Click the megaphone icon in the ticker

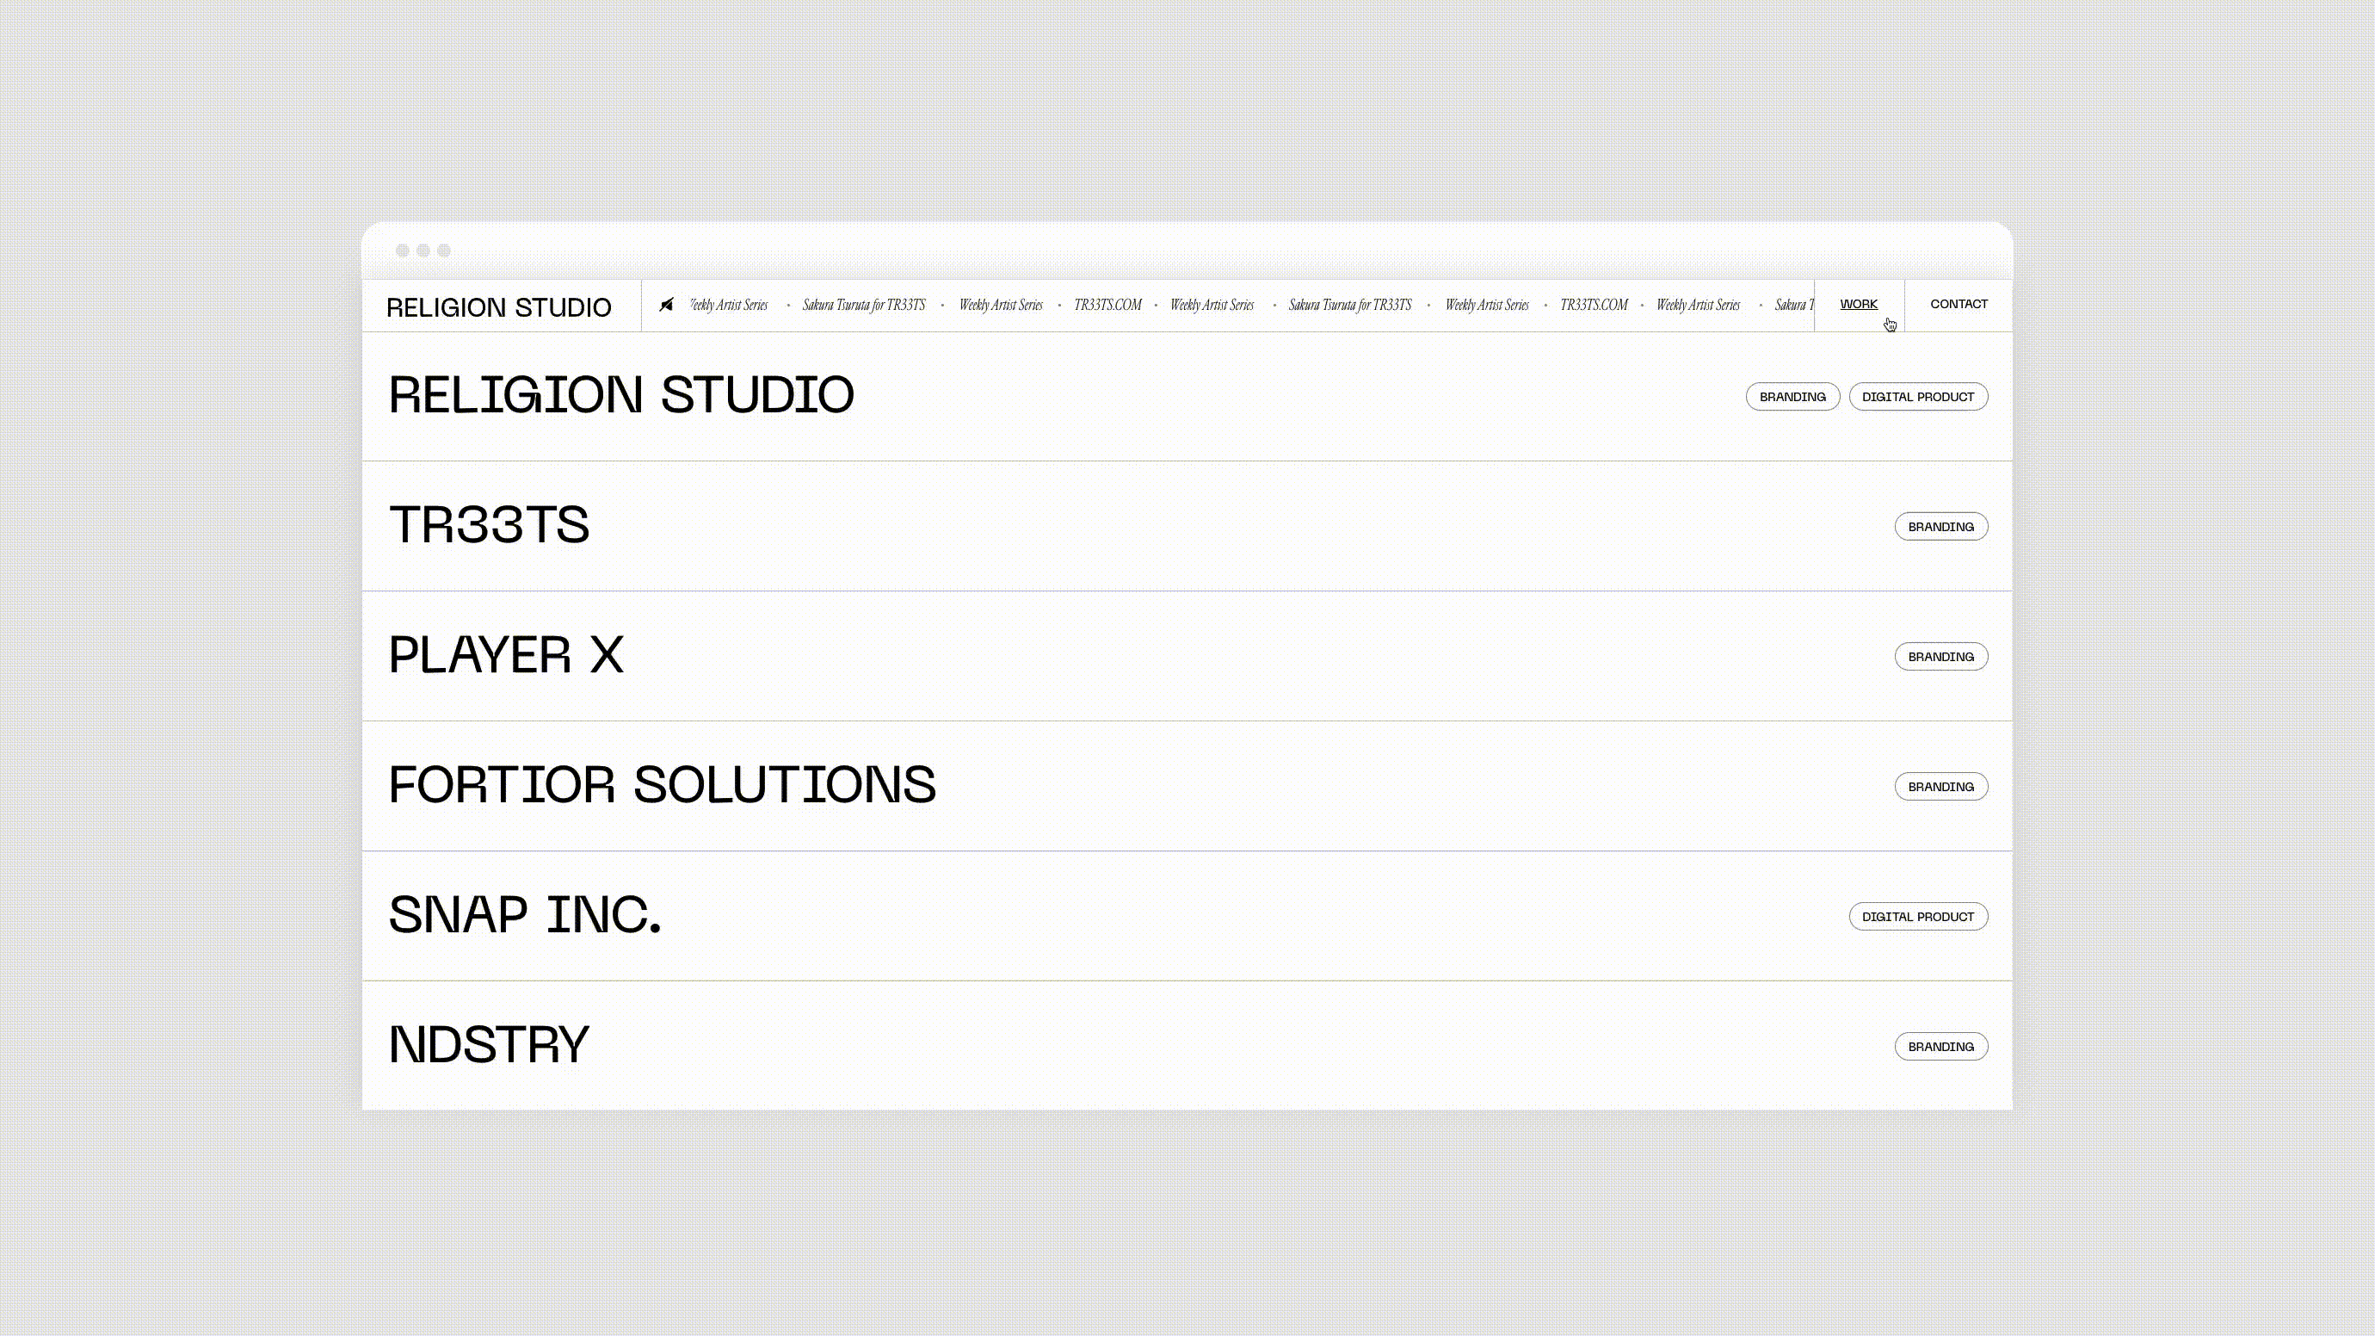pyautogui.click(x=667, y=304)
